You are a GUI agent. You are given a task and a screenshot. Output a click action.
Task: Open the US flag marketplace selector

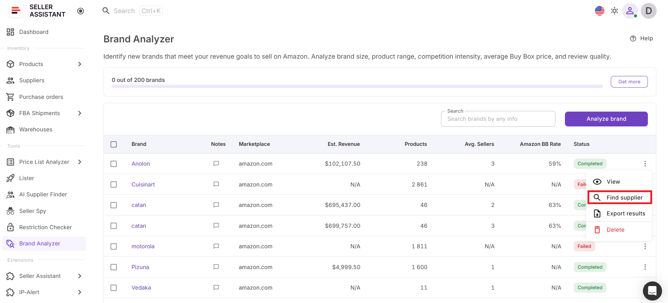(600, 11)
